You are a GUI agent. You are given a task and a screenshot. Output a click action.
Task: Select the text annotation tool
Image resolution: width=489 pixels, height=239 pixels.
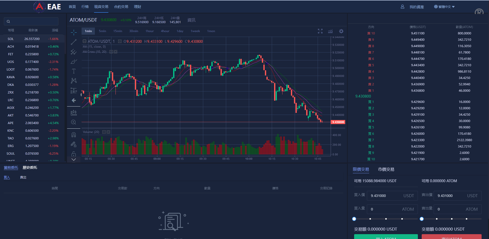click(74, 71)
